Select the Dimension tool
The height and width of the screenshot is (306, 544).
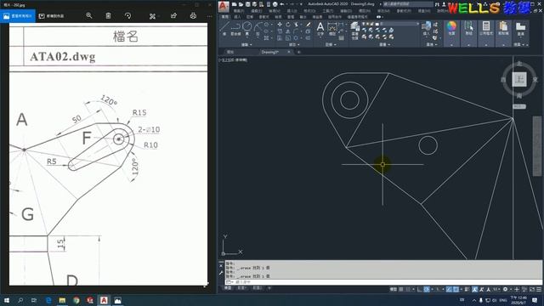[x=332, y=29]
